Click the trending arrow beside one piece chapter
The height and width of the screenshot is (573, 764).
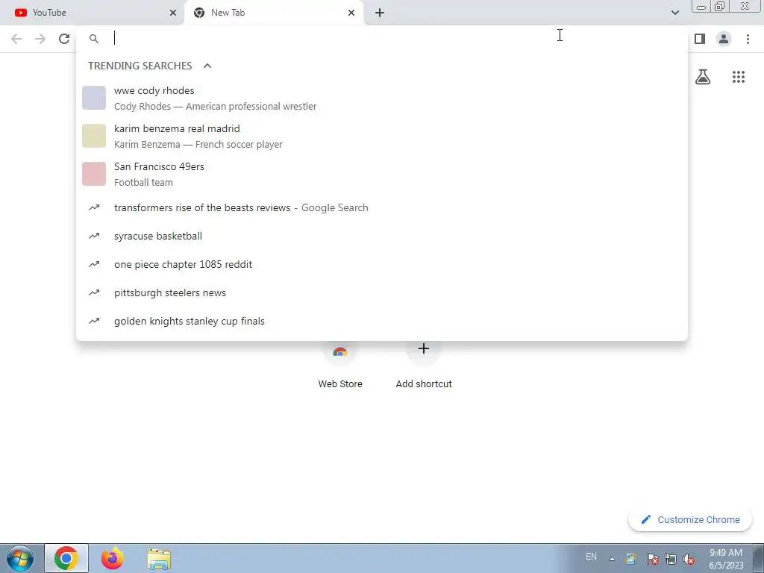[94, 264]
